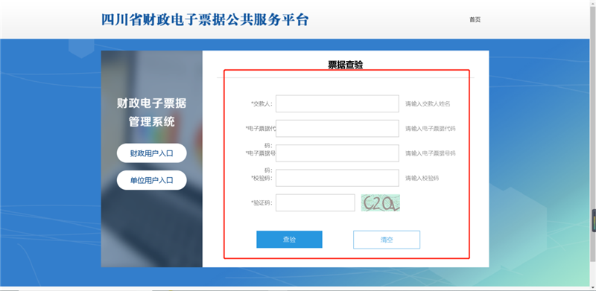
Task: Click the 财政电子票据 管理系统 text
Action: [x=152, y=112]
